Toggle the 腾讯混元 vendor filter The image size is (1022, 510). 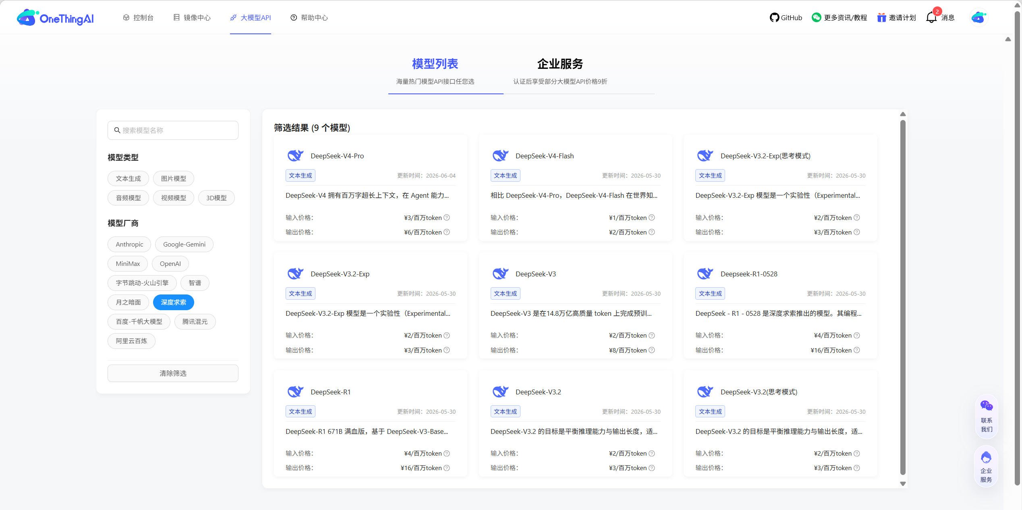click(x=195, y=321)
